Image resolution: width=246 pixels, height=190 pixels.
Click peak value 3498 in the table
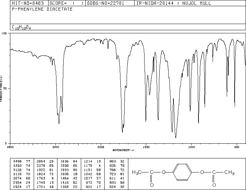point(17,161)
